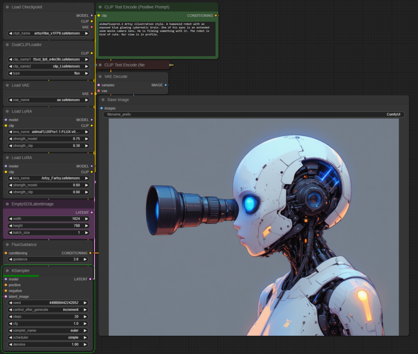418x354 pixels.
Task: Open lora_name aidmaFLUXPro1.1 dropdown
Action: [x=49, y=132]
